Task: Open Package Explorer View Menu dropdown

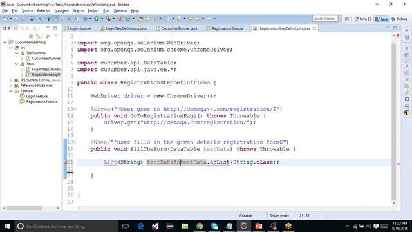Action: (x=56, y=35)
